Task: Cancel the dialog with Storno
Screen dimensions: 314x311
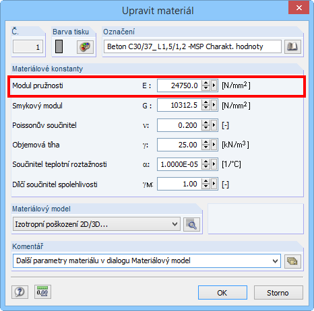Action: point(278,293)
